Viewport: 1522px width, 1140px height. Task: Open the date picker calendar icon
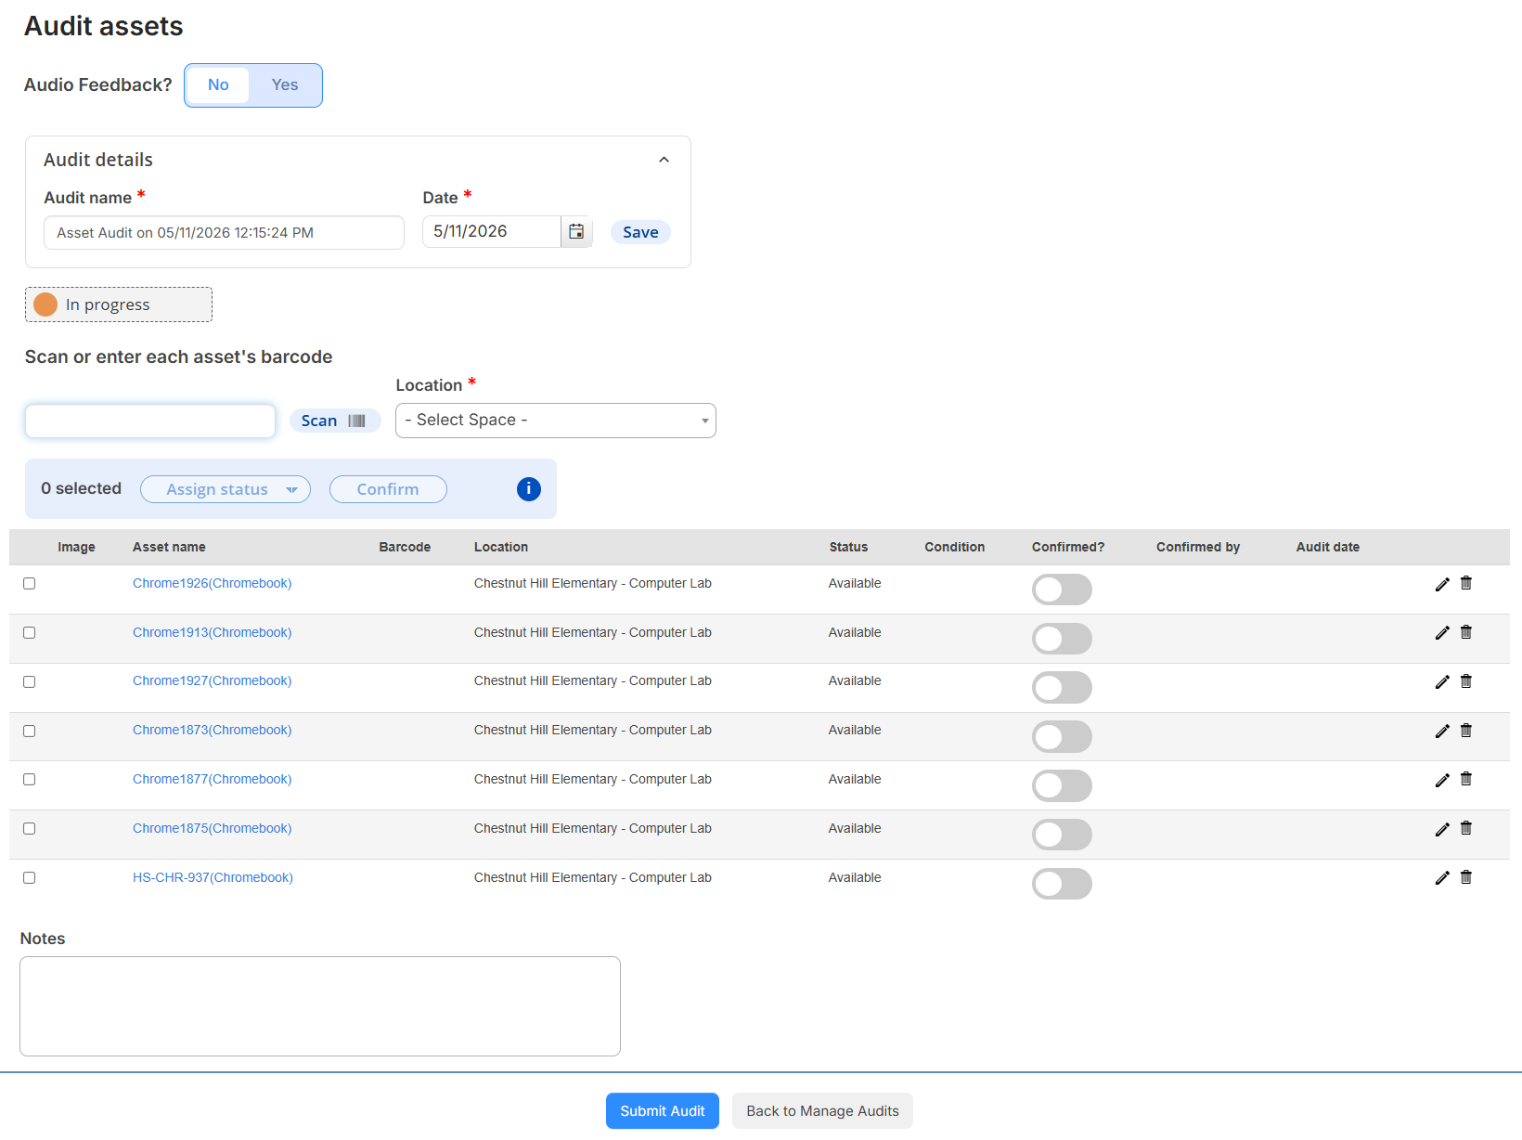point(576,231)
